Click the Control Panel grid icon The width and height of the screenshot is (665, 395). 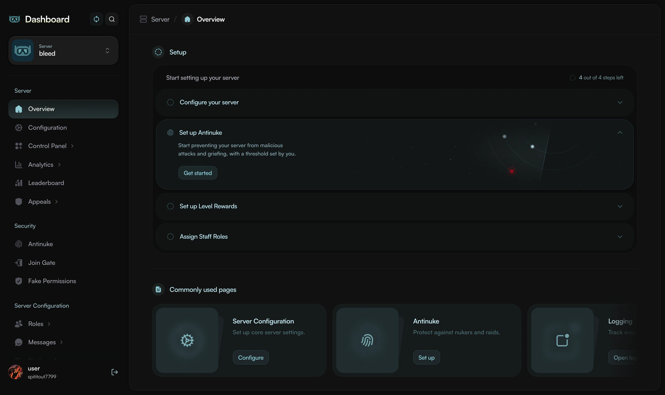point(19,146)
